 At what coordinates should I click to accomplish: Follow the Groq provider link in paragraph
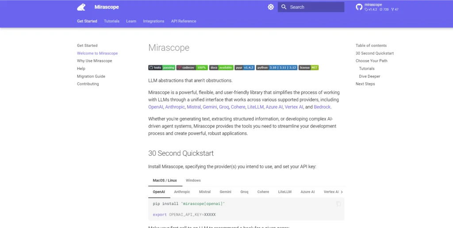coord(224,107)
